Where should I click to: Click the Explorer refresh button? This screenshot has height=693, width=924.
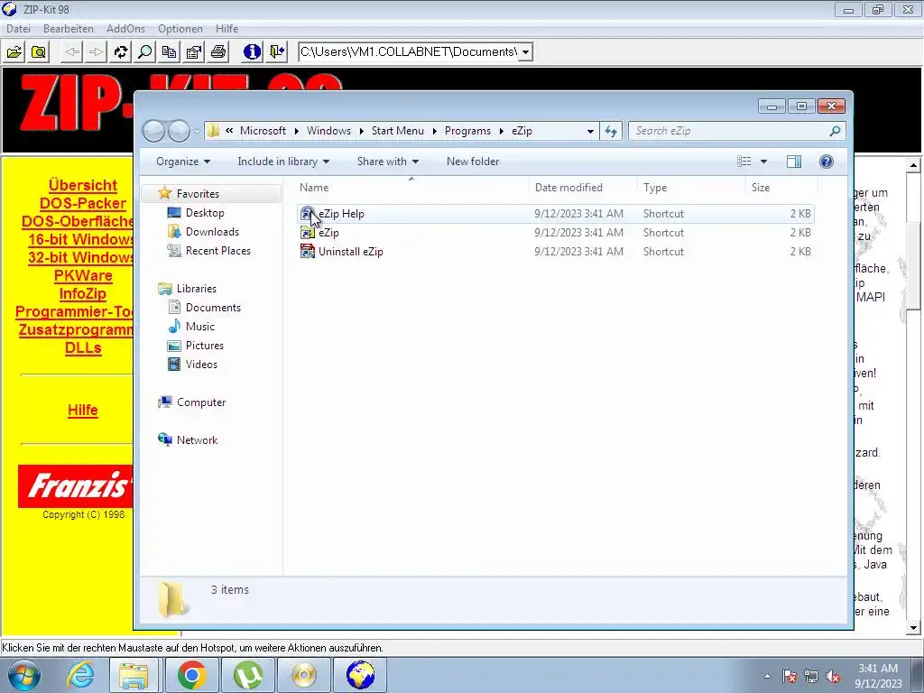(611, 132)
